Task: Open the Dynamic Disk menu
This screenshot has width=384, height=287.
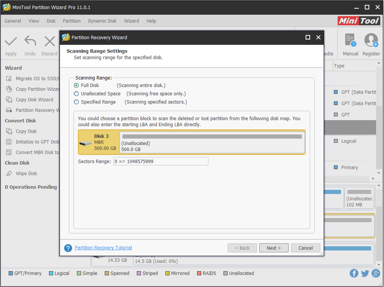Action: point(103,21)
